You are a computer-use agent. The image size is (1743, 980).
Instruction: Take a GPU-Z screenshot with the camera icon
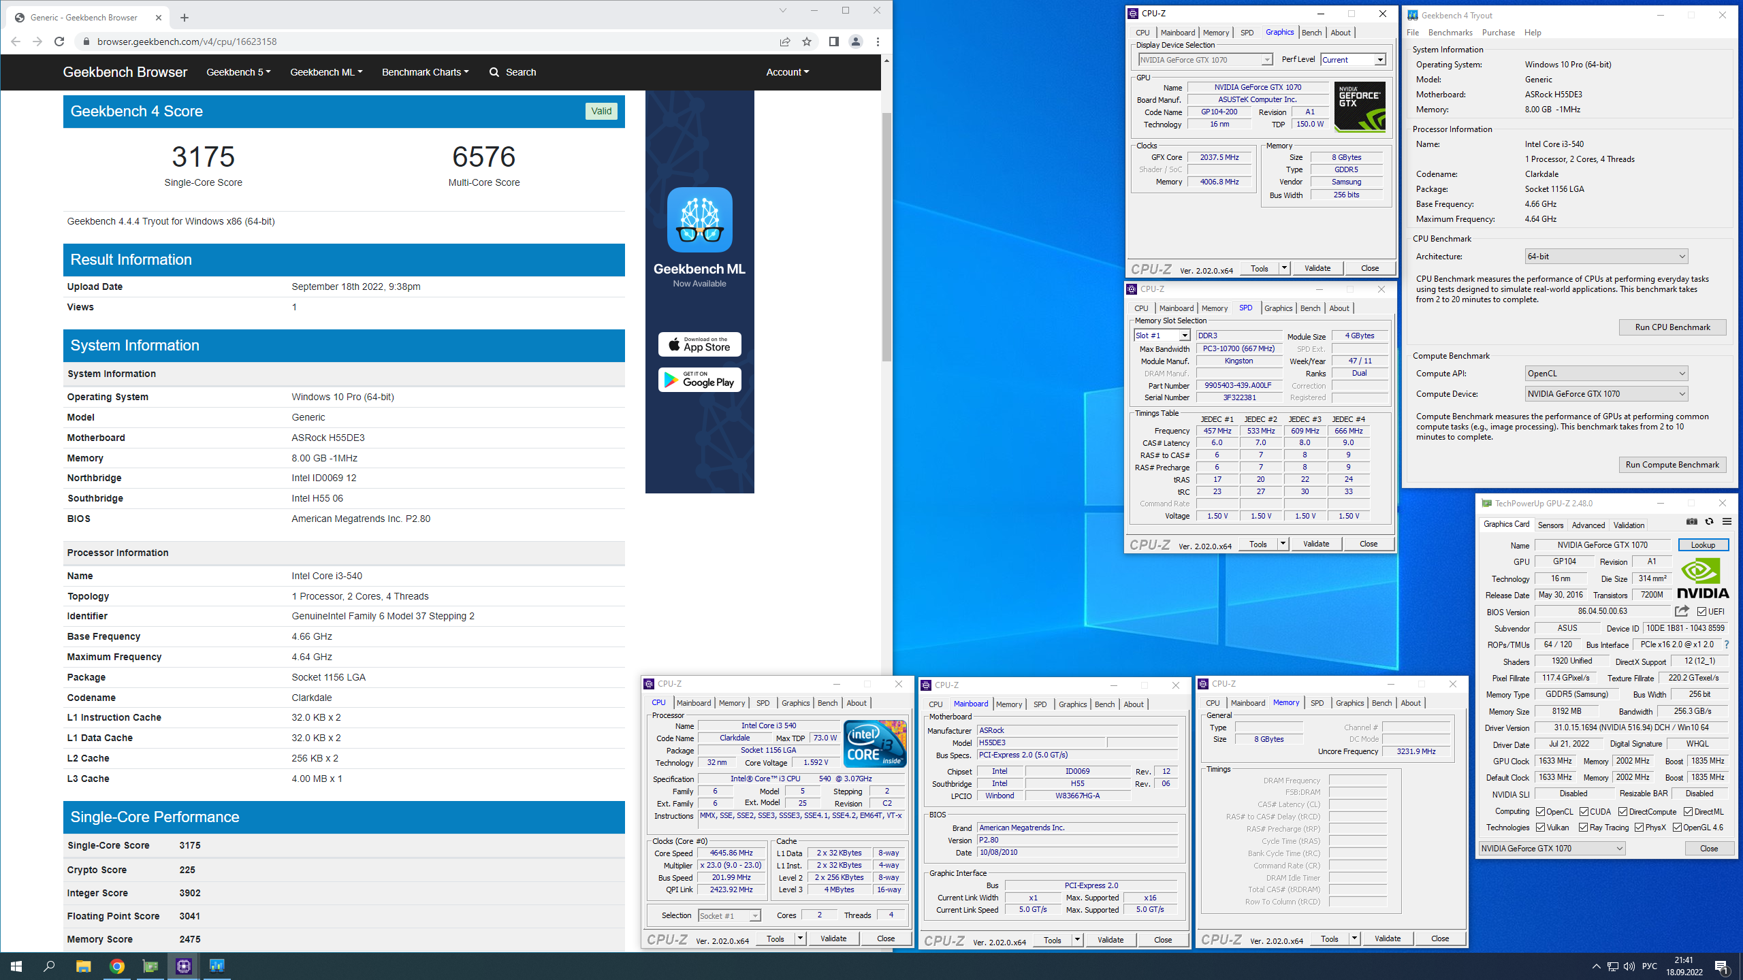tap(1692, 522)
